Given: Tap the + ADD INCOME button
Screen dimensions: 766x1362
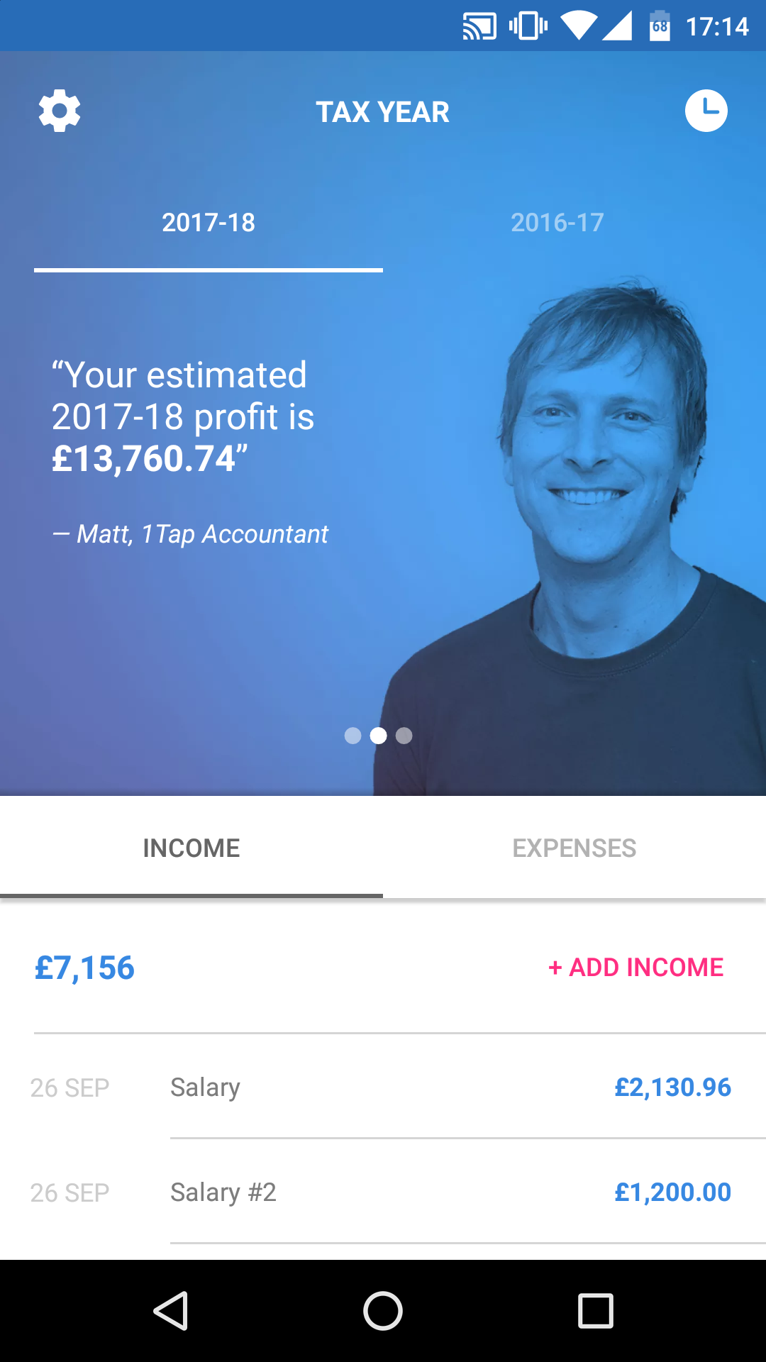Looking at the screenshot, I should (636, 968).
